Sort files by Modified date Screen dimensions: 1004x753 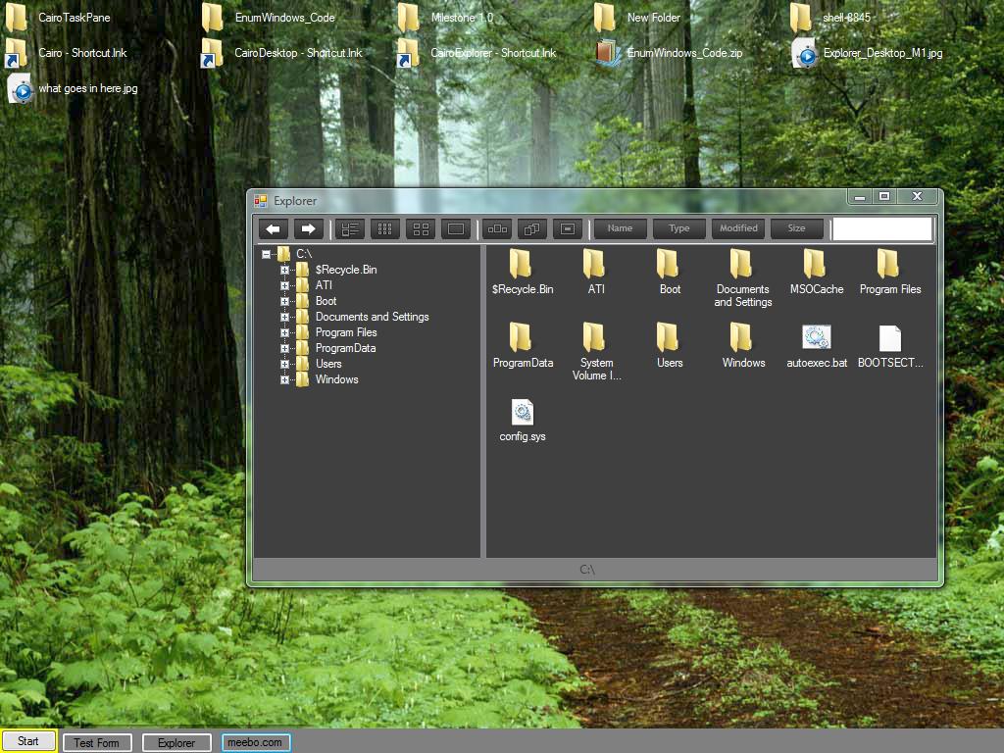click(738, 228)
